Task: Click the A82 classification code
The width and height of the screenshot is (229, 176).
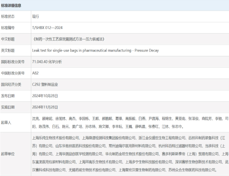Action: coord(35,73)
